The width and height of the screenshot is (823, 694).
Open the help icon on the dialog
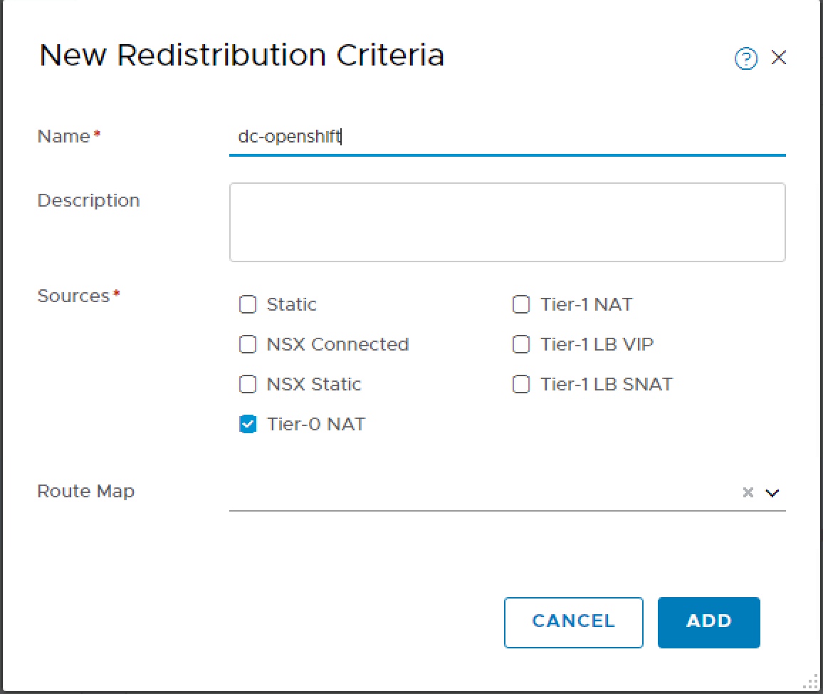tap(745, 59)
